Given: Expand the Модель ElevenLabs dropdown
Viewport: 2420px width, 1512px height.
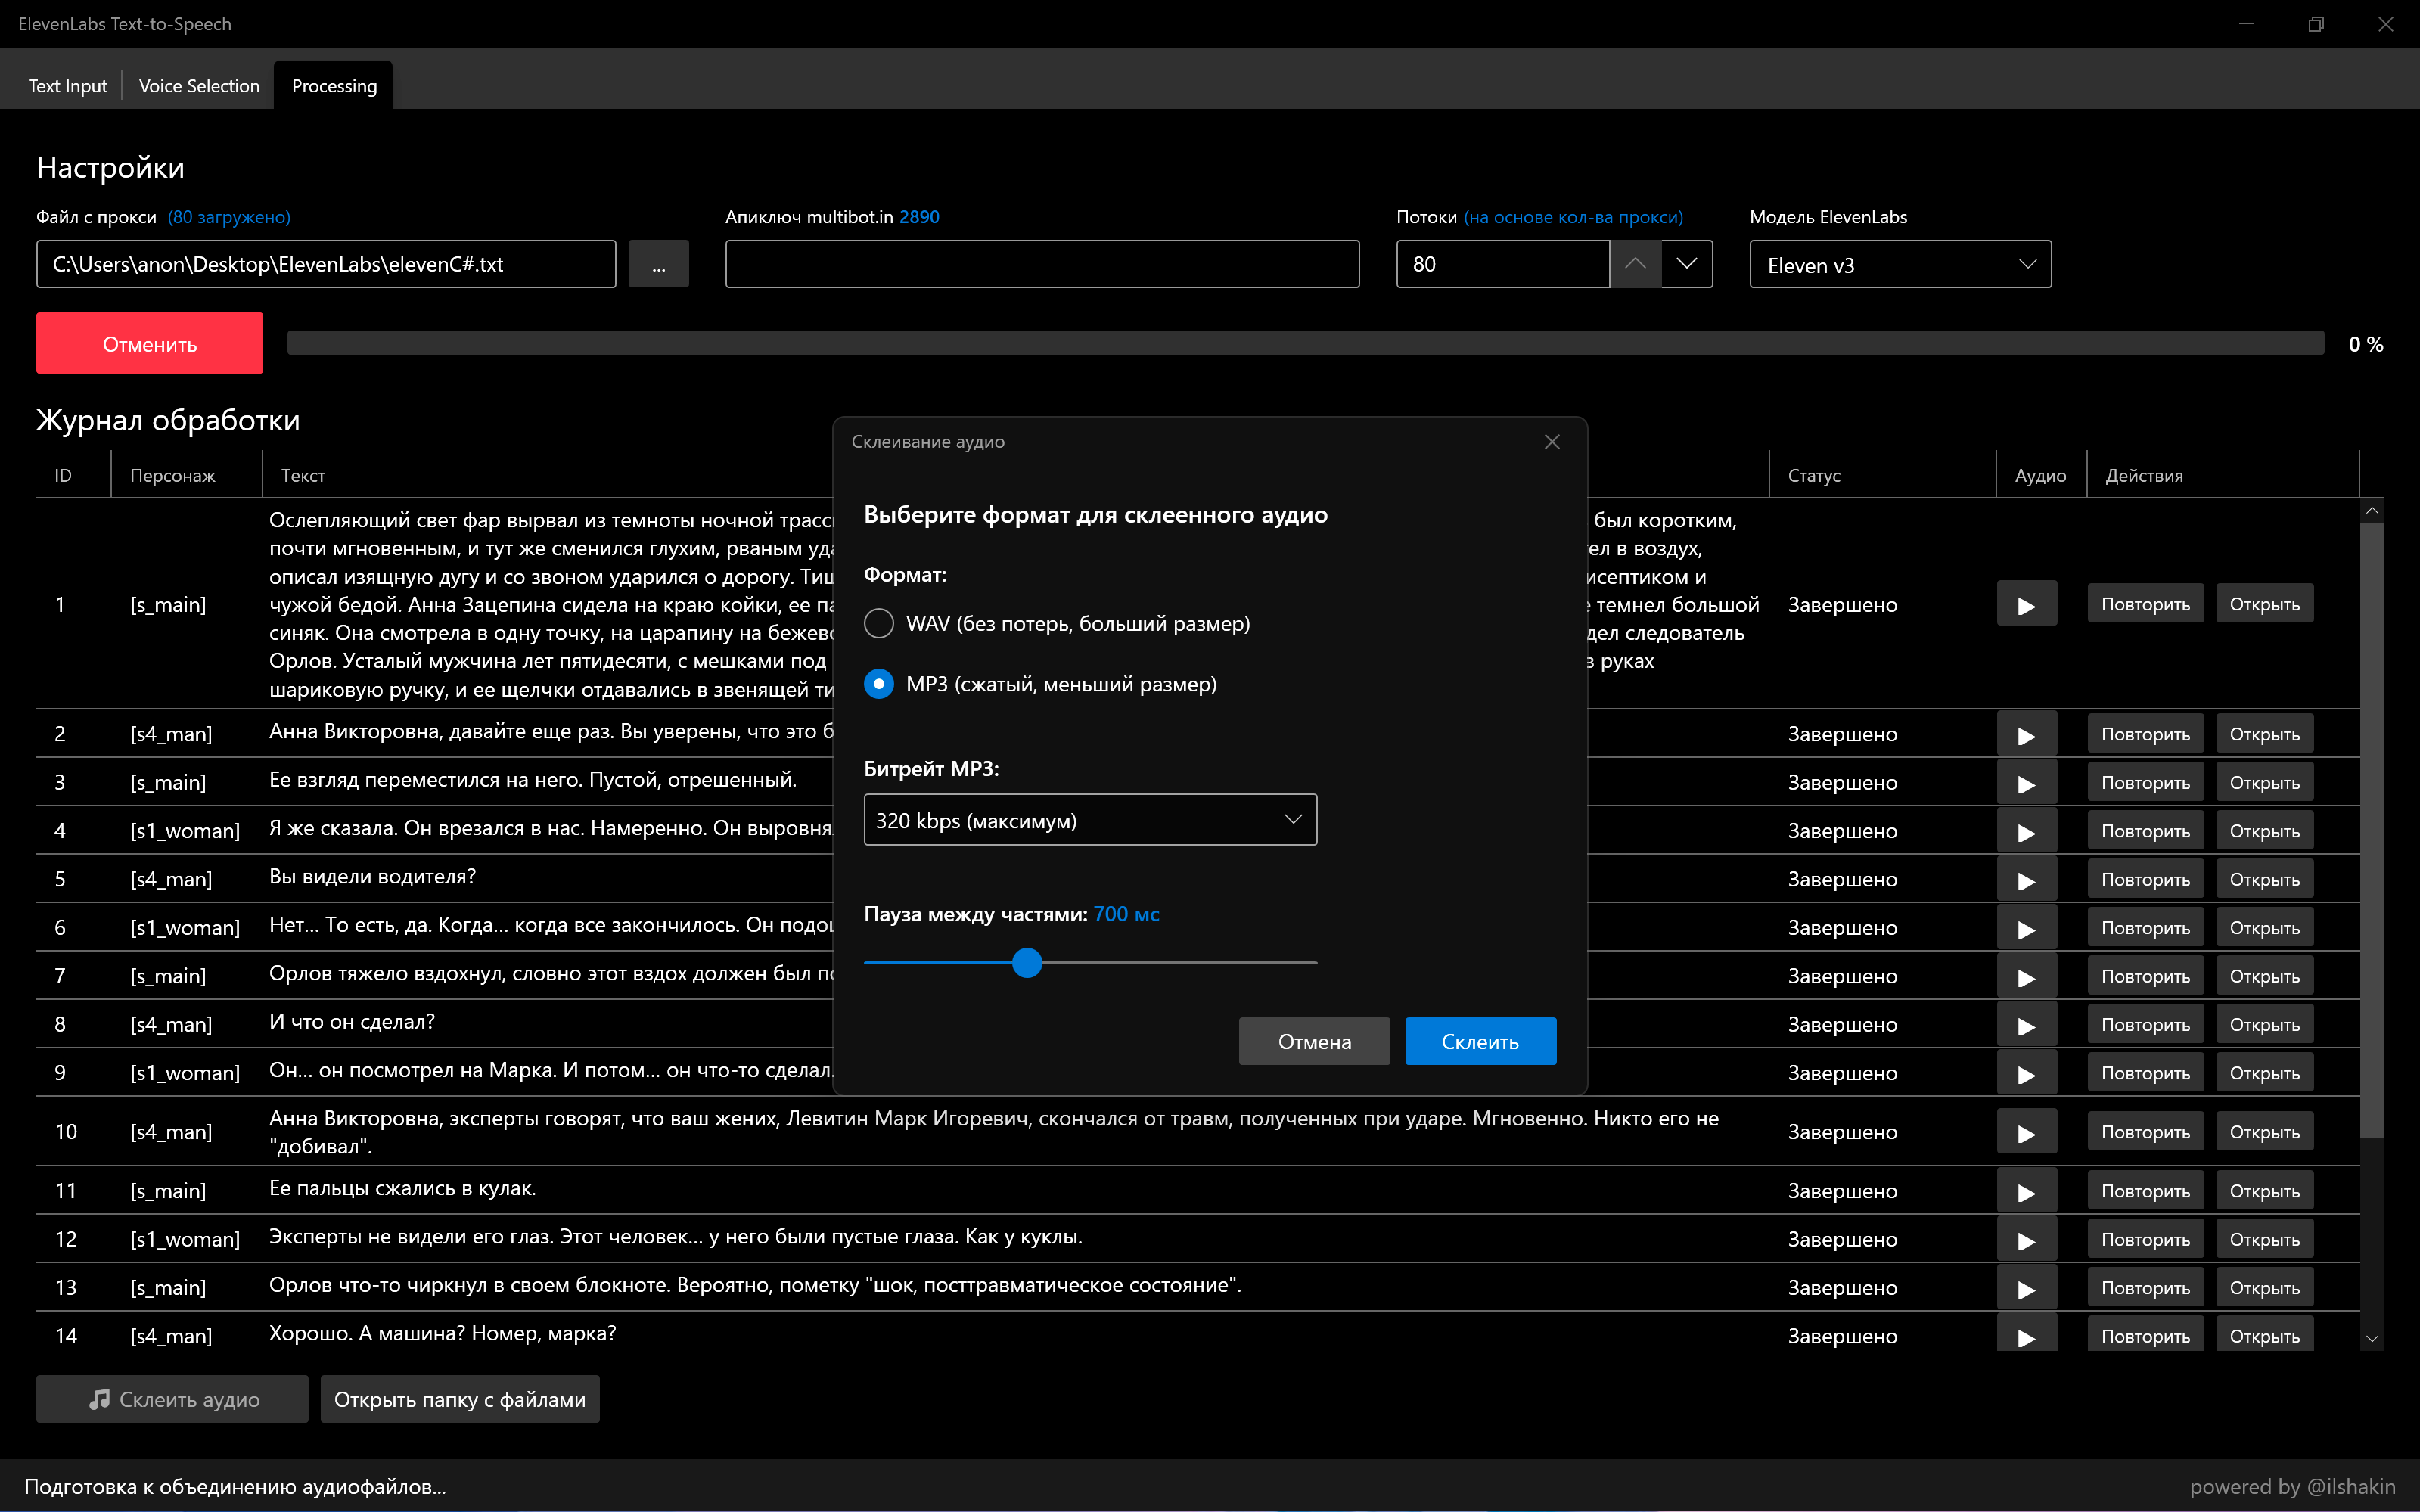Looking at the screenshot, I should click(x=1900, y=265).
